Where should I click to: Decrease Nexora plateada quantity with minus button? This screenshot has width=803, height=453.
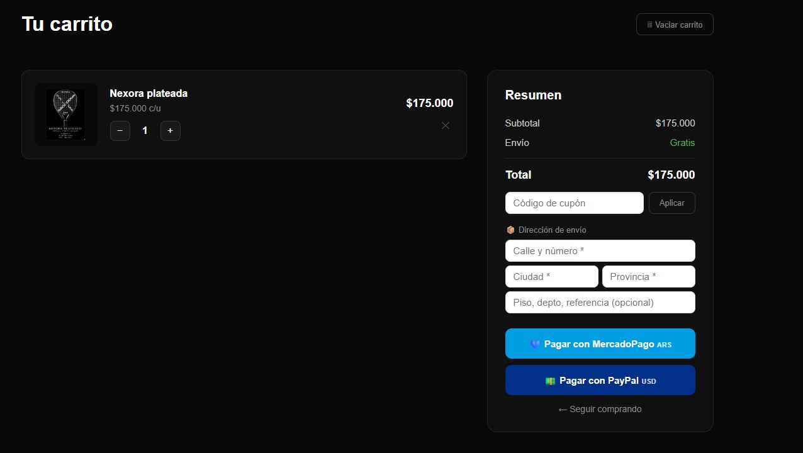pyautogui.click(x=120, y=131)
